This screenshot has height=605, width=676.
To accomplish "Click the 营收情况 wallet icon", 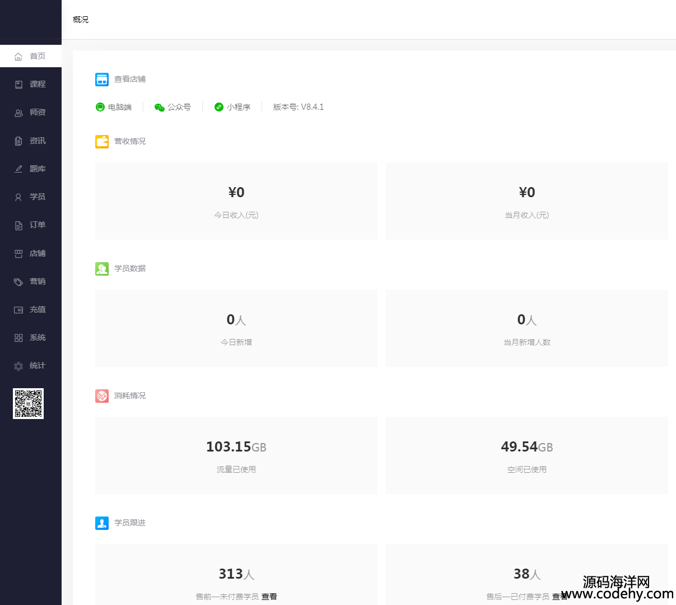I will pos(101,142).
